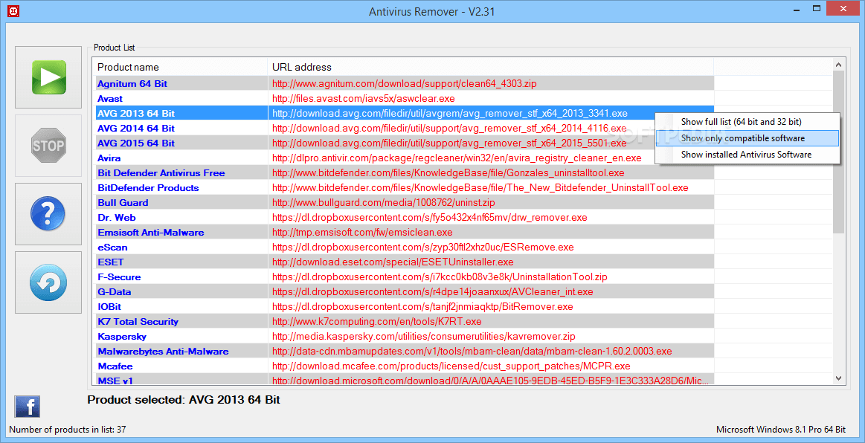Select Show only compatible software
The height and width of the screenshot is (443, 865).
(x=742, y=138)
